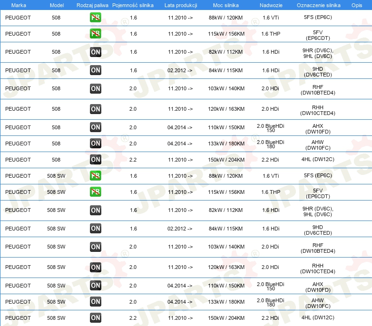Click diesel ON icon for 508 84kW/115KM
Image resolution: width=372 pixels, height=326 pixels.
point(95,70)
